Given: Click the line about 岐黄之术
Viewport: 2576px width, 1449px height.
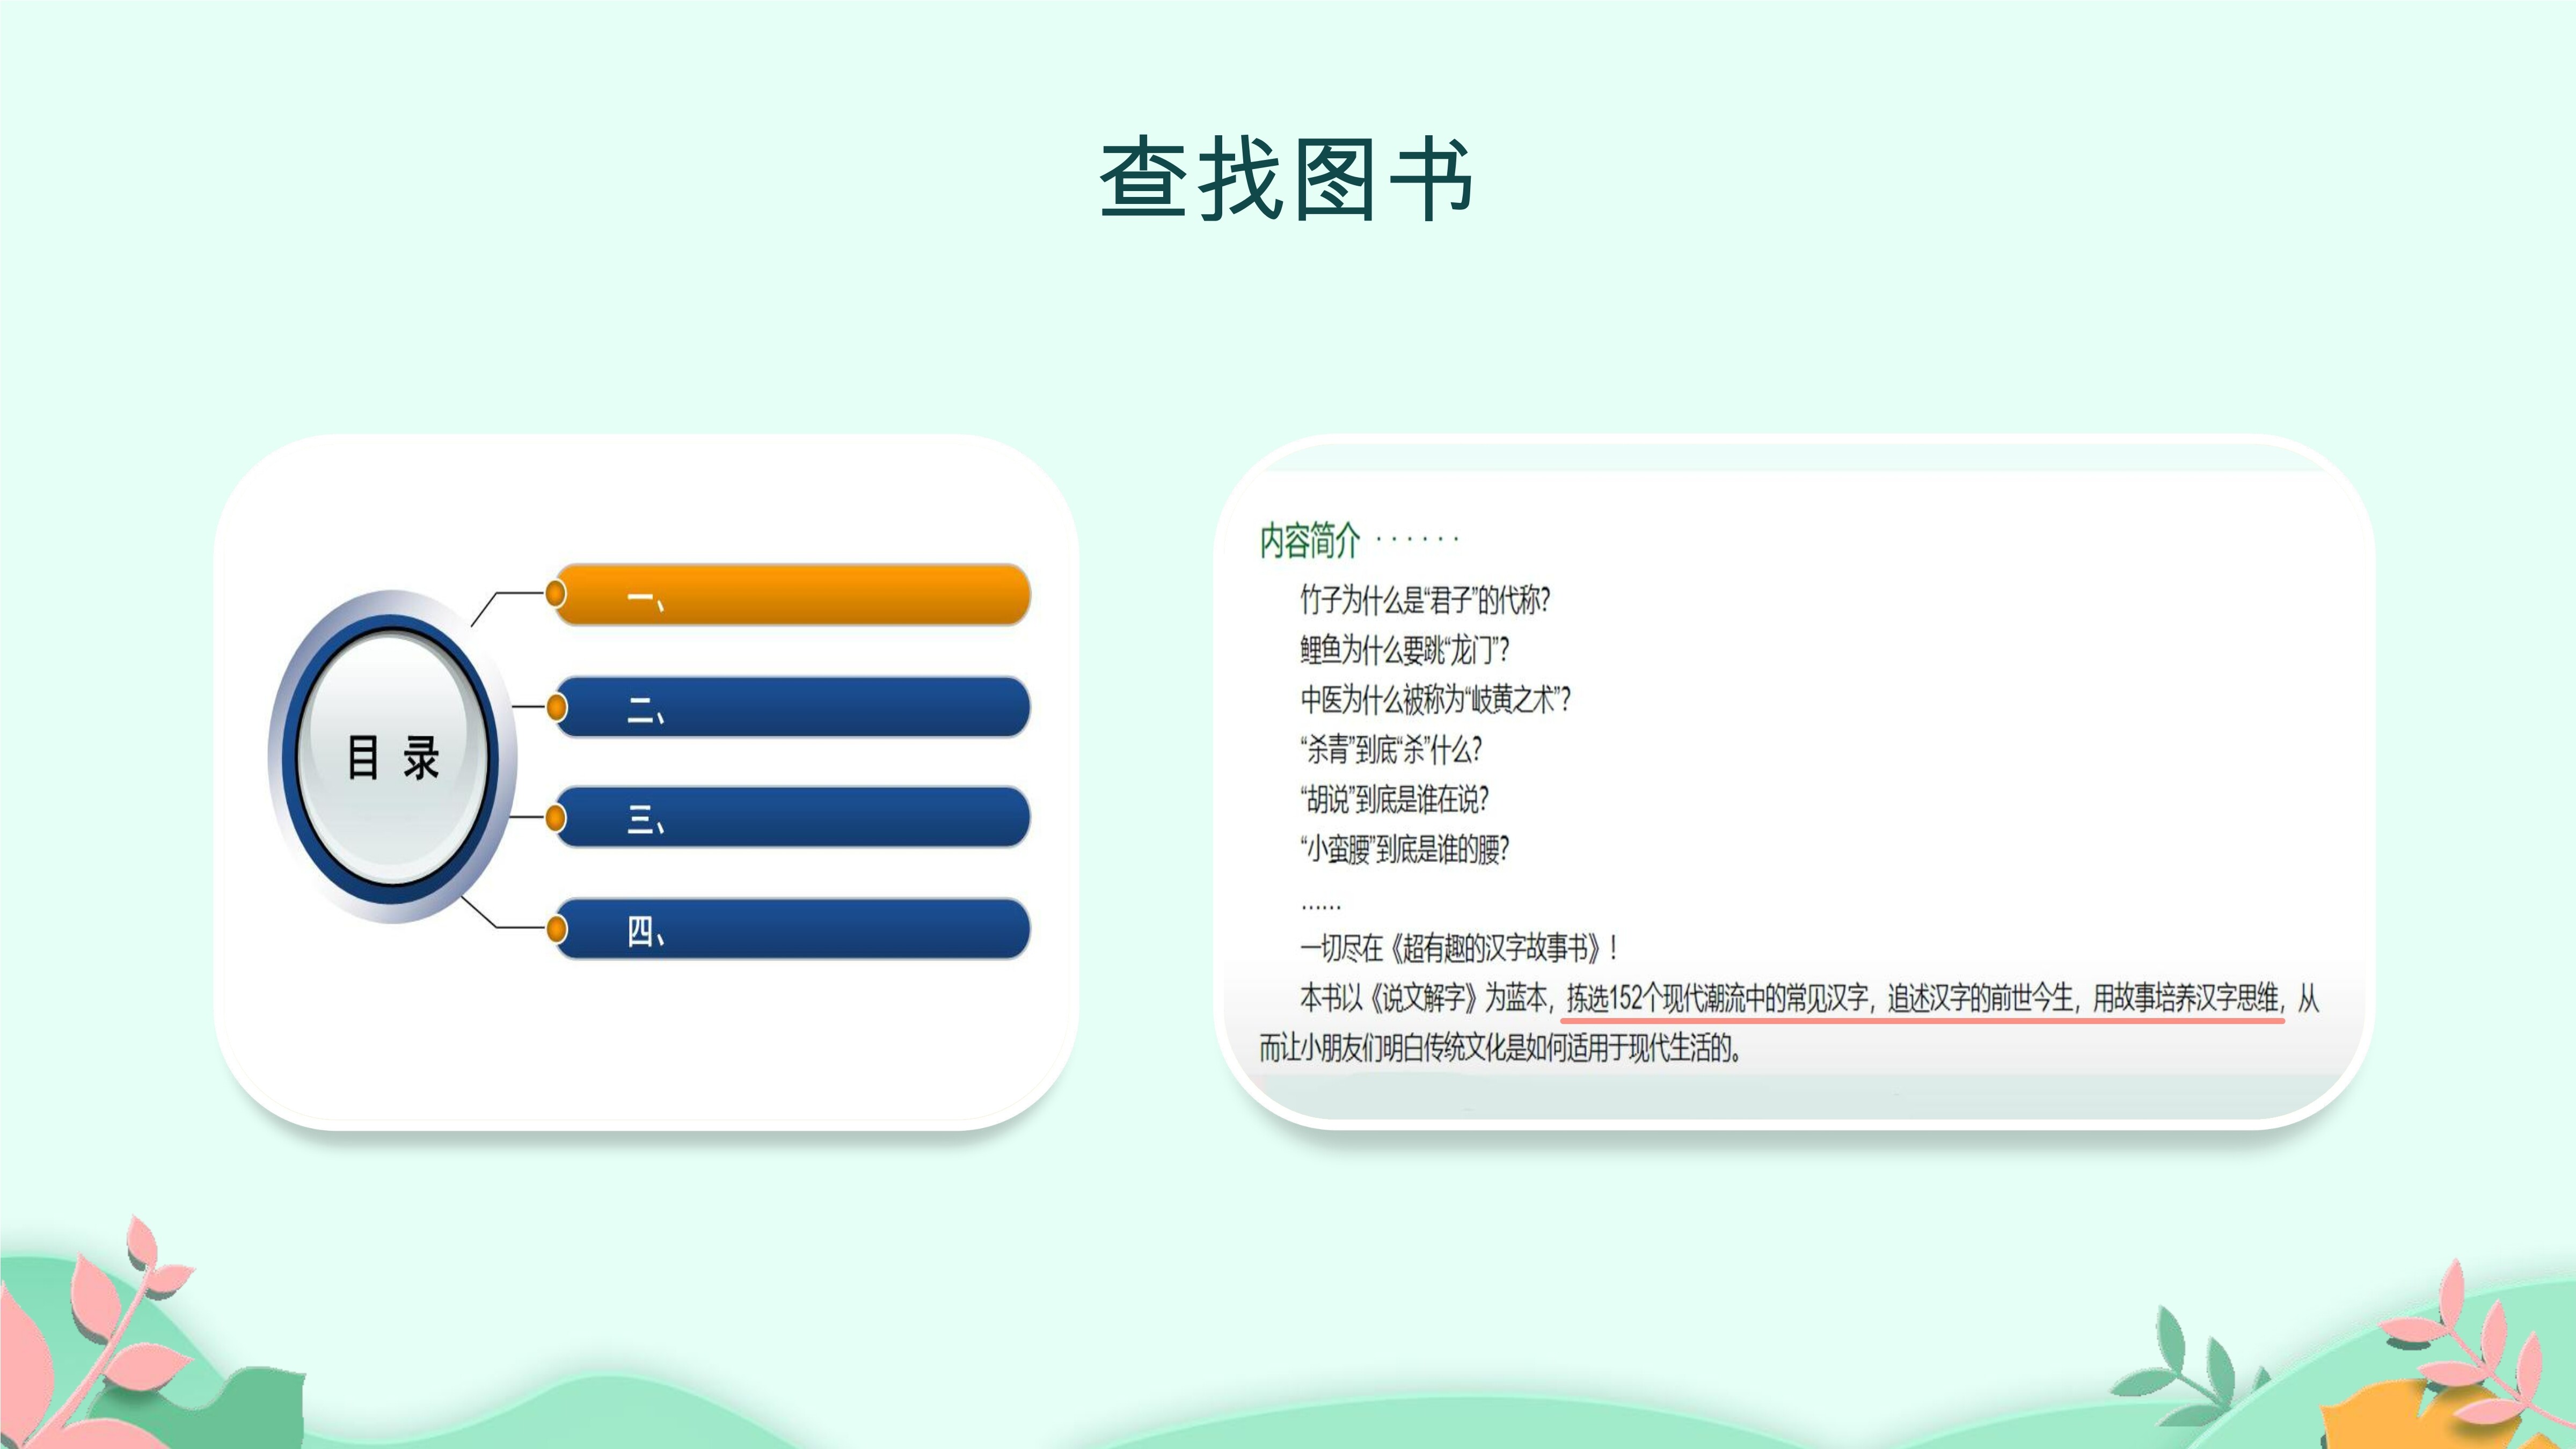Looking at the screenshot, I should [x=1435, y=700].
